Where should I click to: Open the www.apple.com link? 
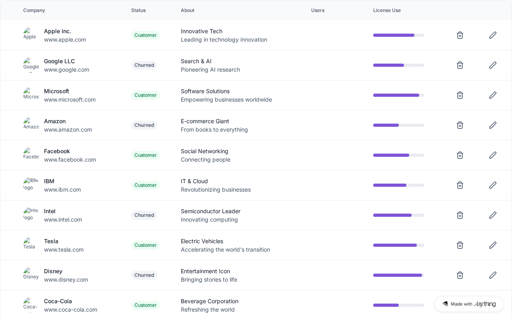coord(65,40)
